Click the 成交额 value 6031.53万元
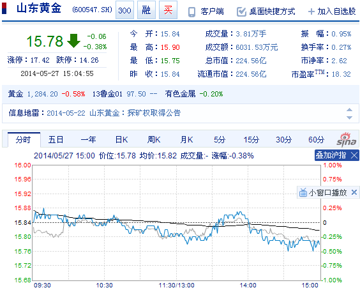Screen dimensions: 360x290 pyautogui.click(x=257, y=47)
